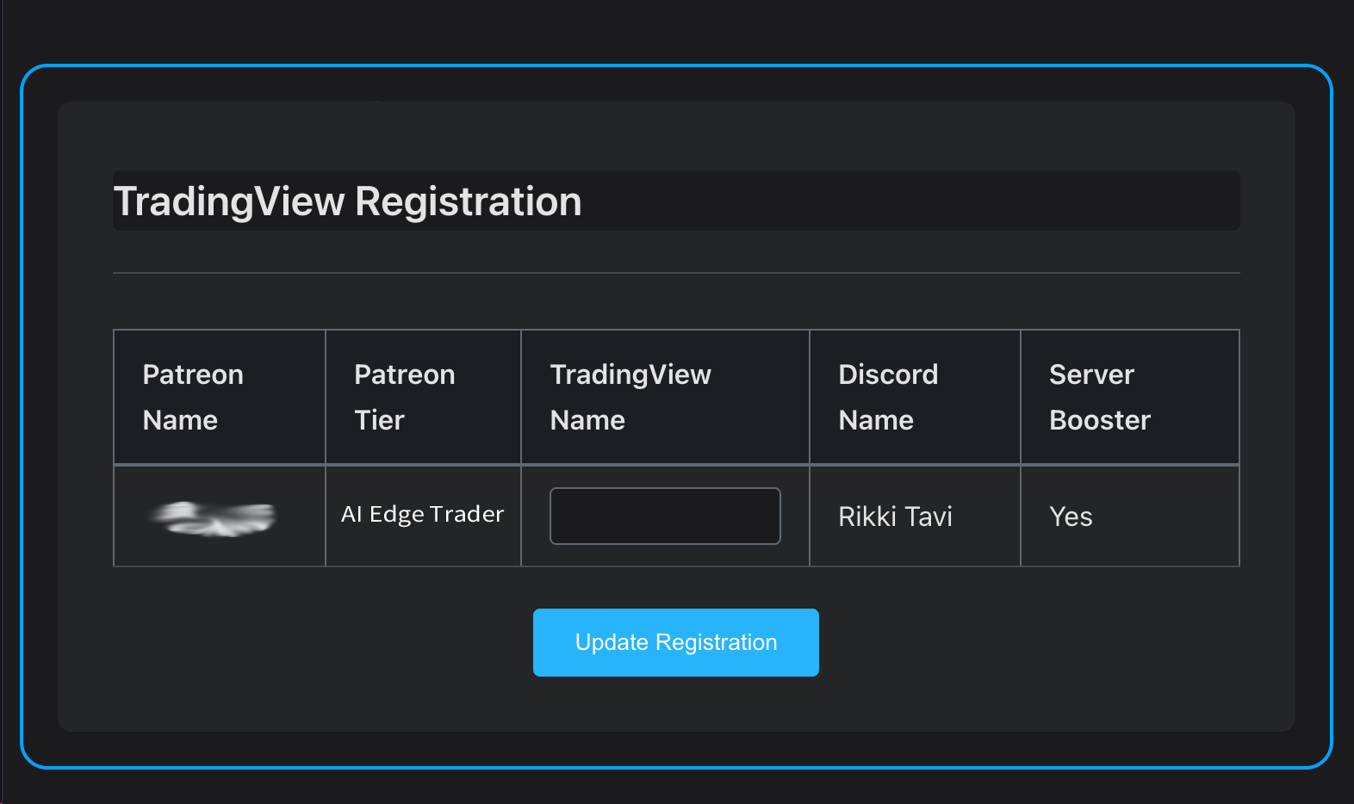Click the empty TradingView Name field to focus it
Image resolution: width=1354 pixels, height=804 pixels.
tap(664, 516)
